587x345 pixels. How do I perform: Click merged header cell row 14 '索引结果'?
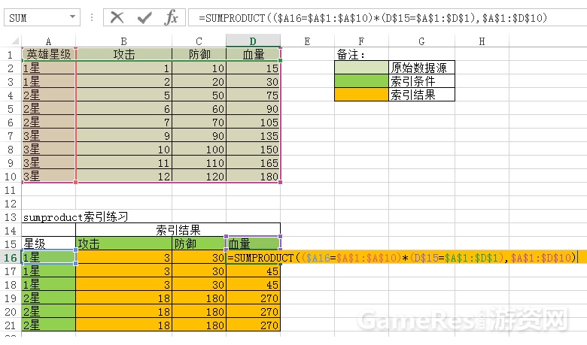tap(178, 230)
